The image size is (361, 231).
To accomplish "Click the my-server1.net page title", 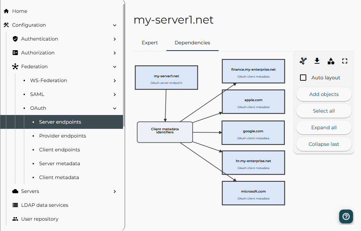I will click(174, 20).
